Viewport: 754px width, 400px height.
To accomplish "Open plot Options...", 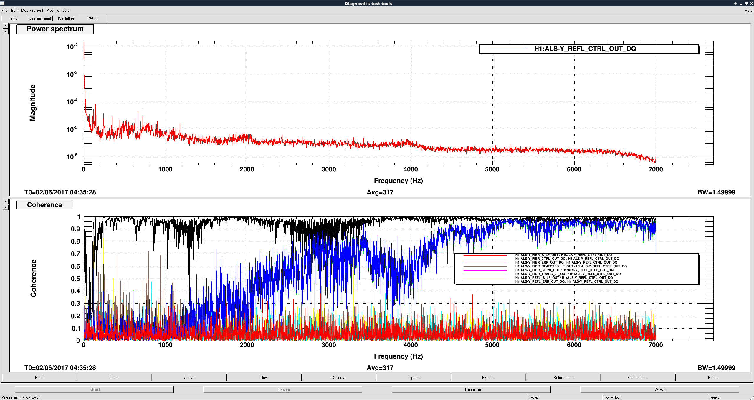I will pos(339,377).
